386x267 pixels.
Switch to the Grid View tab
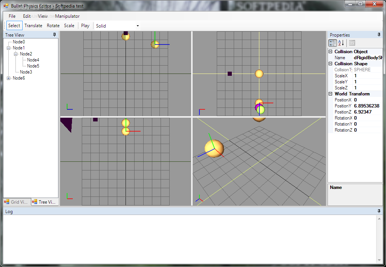point(17,202)
